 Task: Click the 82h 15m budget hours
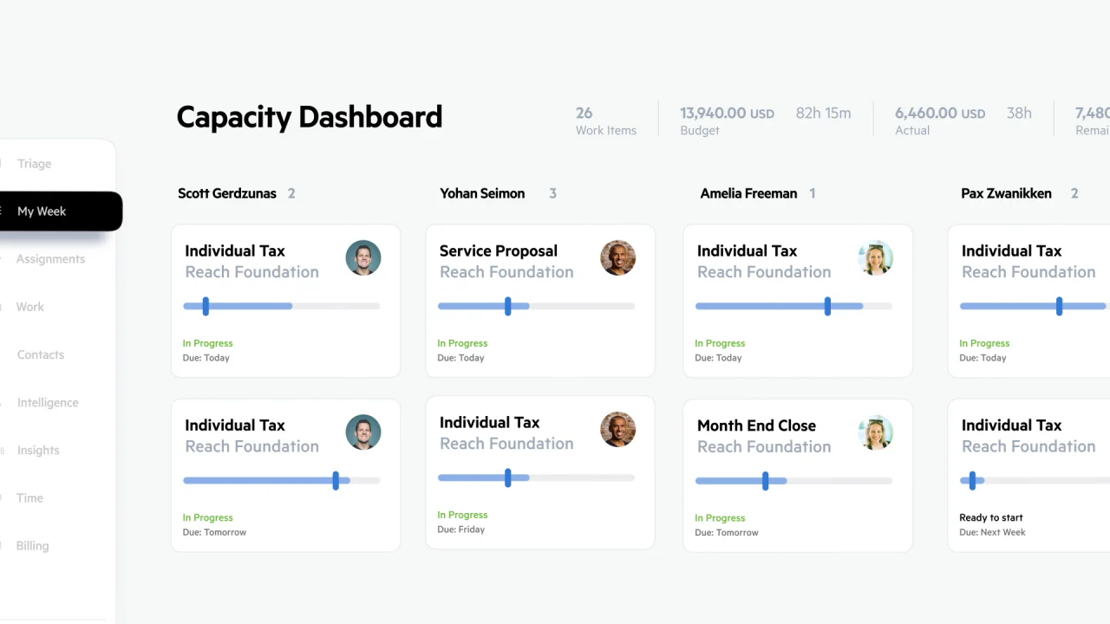(824, 113)
